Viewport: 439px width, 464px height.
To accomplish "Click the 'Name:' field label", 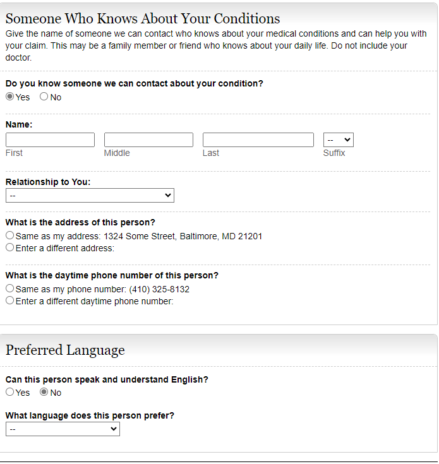I will 19,124.
